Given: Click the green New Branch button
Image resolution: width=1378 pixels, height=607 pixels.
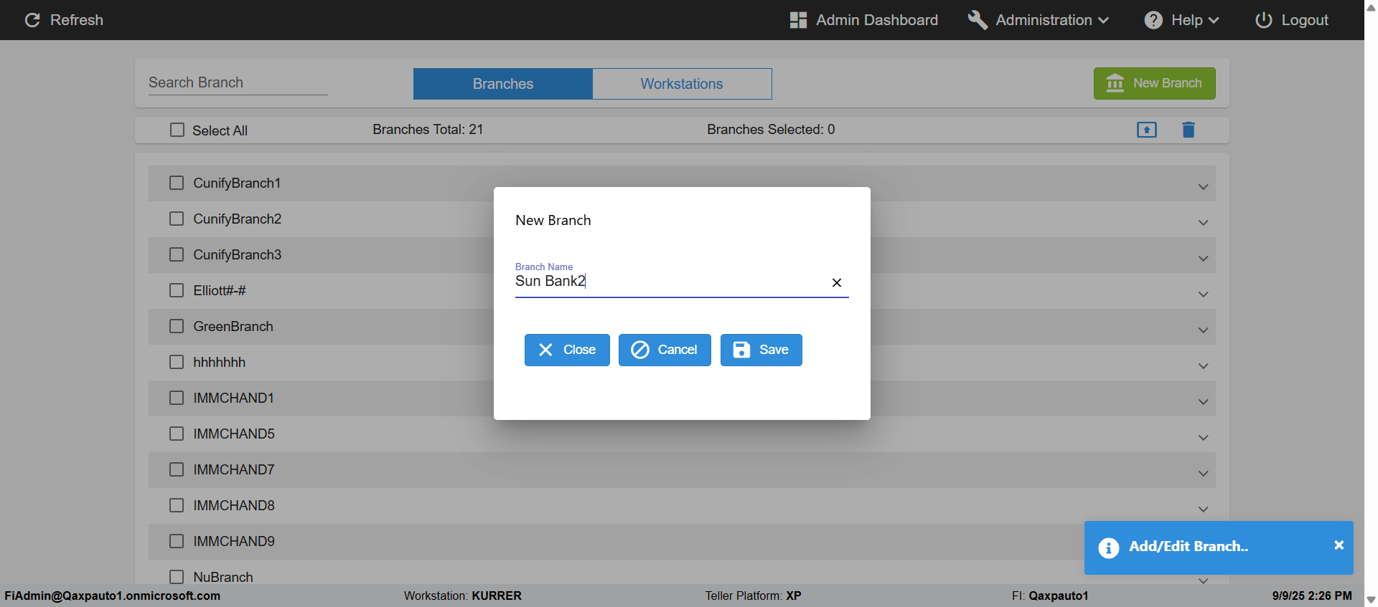Looking at the screenshot, I should click(1155, 83).
